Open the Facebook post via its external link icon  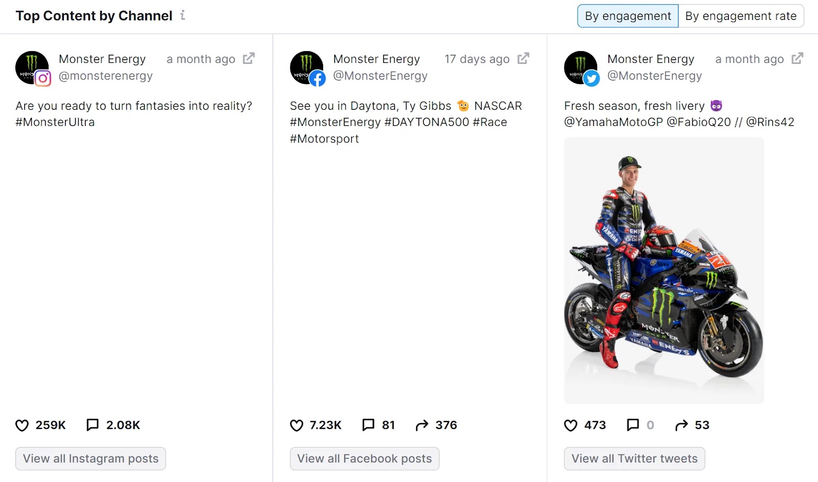523,58
